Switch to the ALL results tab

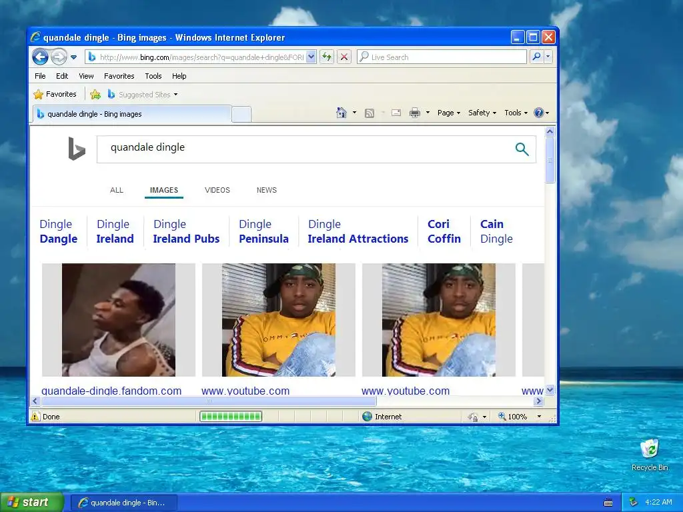(x=116, y=190)
